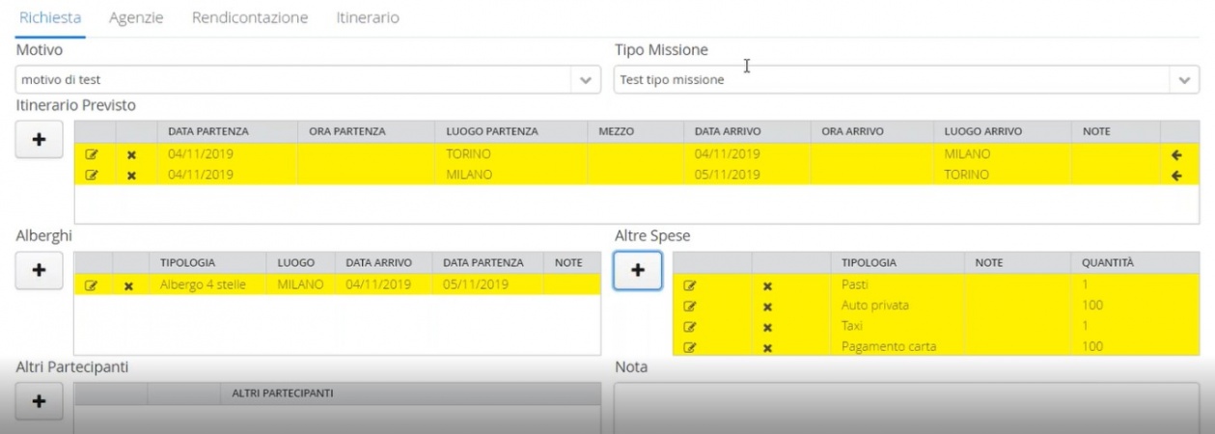Screen dimensions: 1215x434
Task: Expand the Motivo dropdown
Action: (585, 80)
